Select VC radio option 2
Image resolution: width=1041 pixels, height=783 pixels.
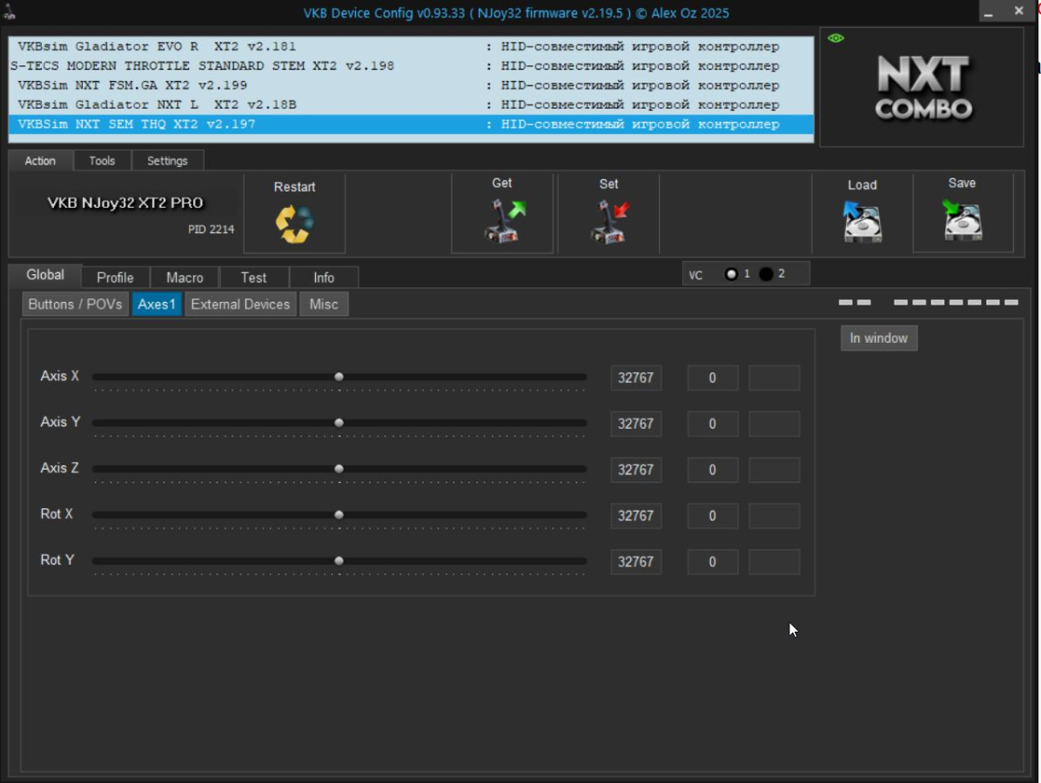point(766,274)
